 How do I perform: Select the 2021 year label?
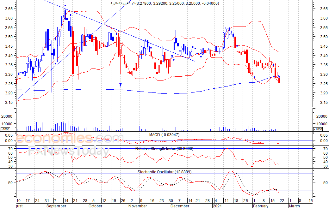(217, 206)
